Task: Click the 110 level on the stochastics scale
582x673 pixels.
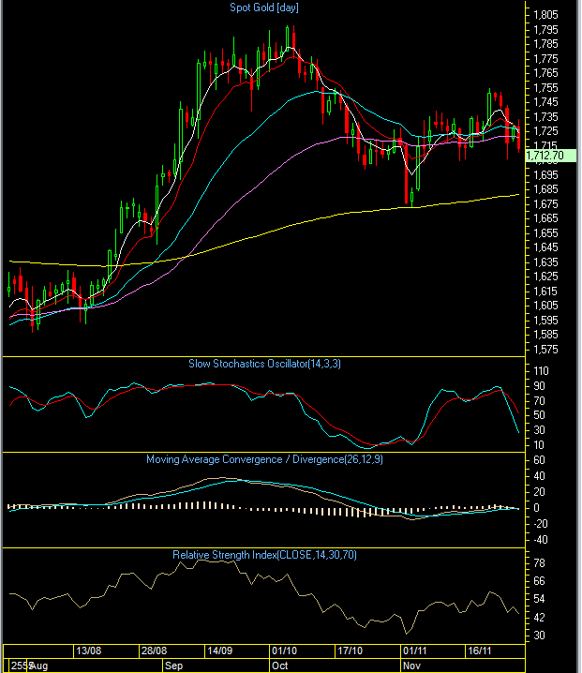Action: tap(541, 370)
